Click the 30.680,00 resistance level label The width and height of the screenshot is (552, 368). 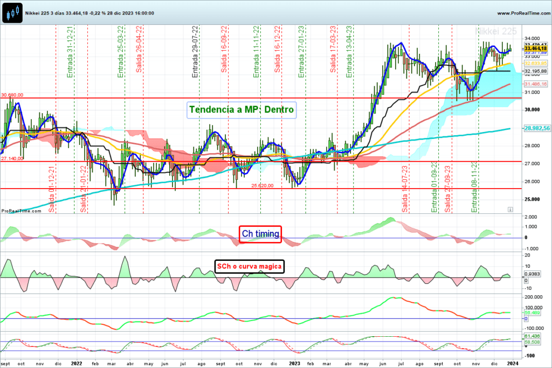pos(12,95)
